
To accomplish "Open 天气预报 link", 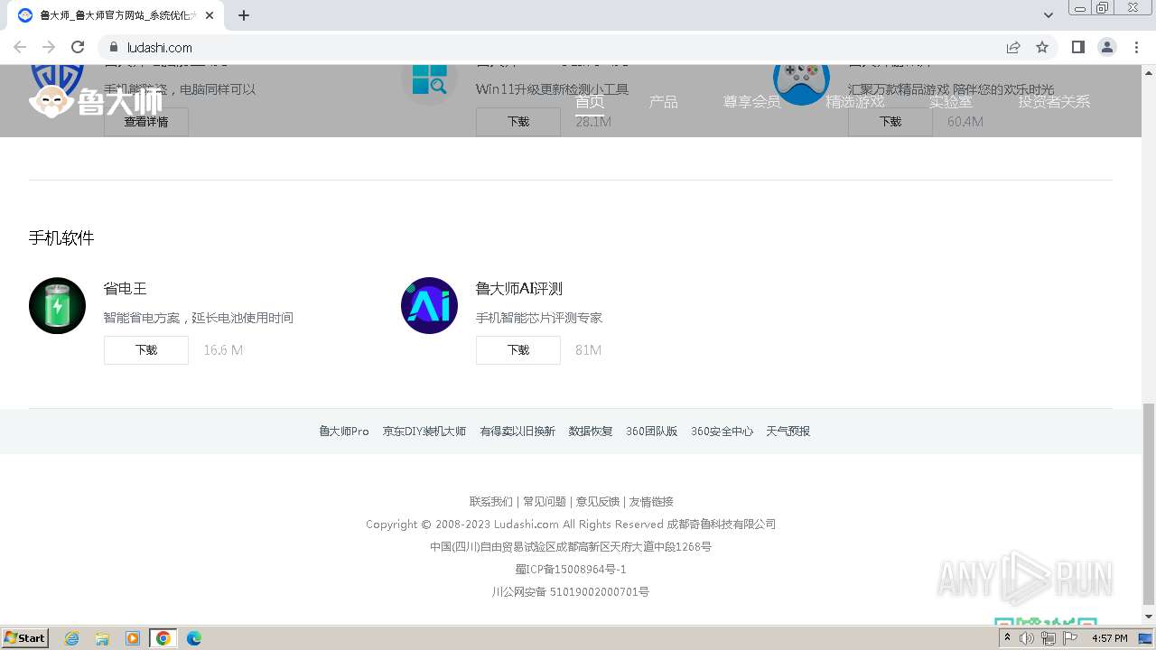I will (788, 432).
